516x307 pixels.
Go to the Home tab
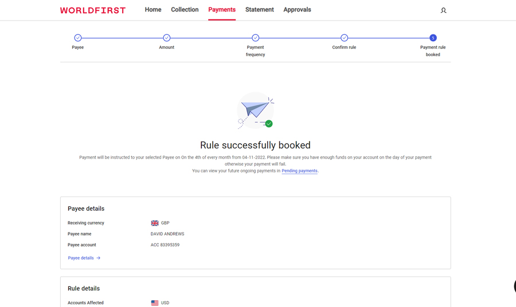click(153, 10)
